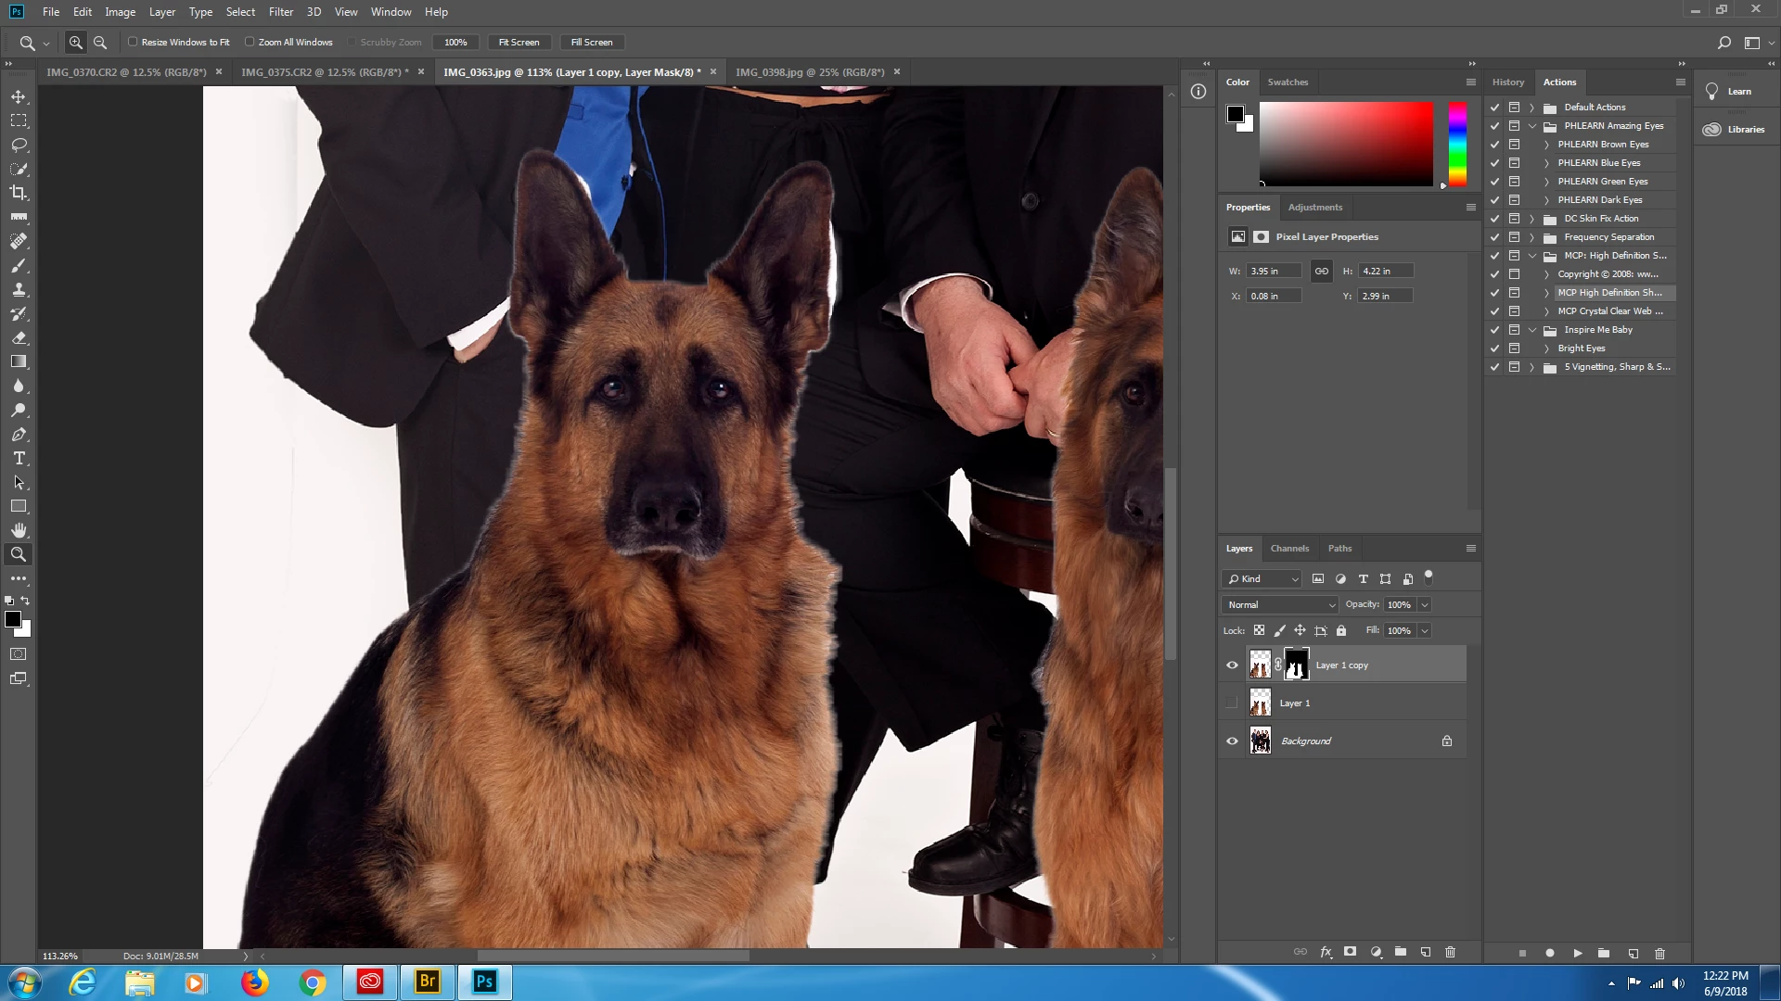1781x1001 pixels.
Task: Open the Filter menu
Action: (x=280, y=12)
